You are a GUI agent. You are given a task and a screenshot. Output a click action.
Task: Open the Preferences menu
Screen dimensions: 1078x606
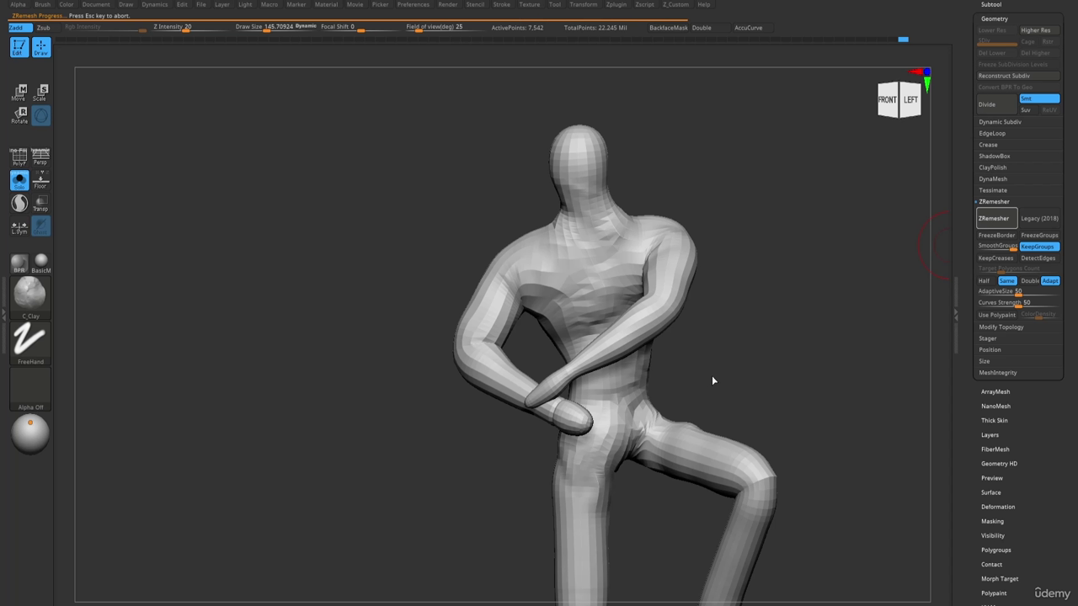point(413,4)
